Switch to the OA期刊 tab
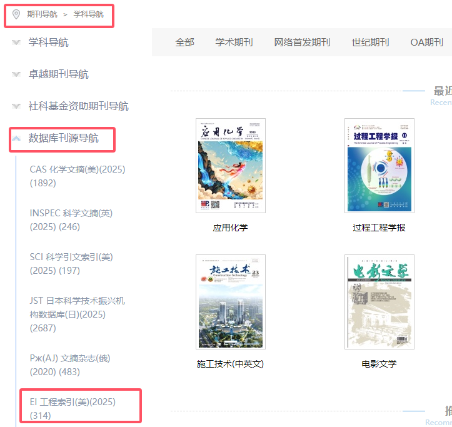Image resolution: width=452 pixels, height=427 pixels. pos(426,43)
